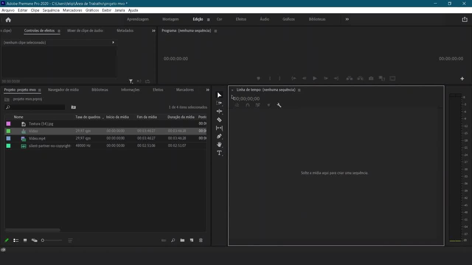Select the Track Select Forward tool

(x=219, y=103)
